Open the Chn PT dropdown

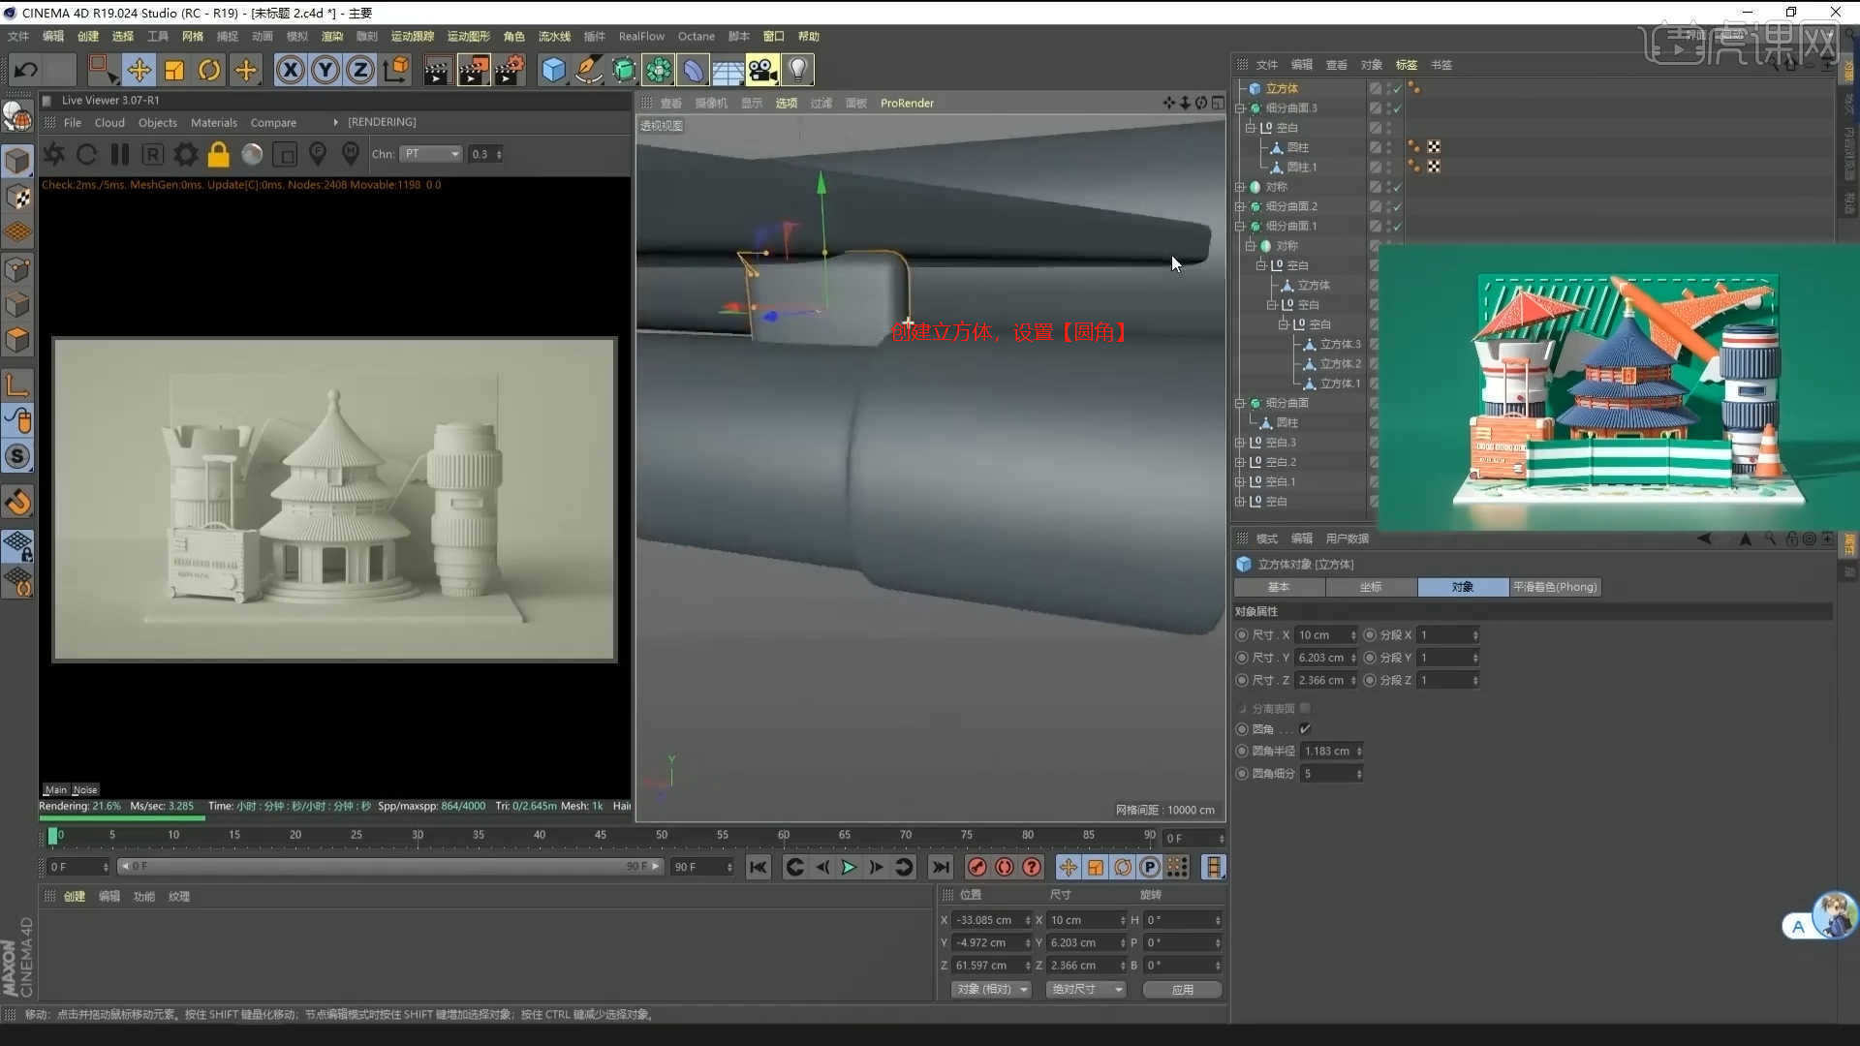[x=432, y=154]
